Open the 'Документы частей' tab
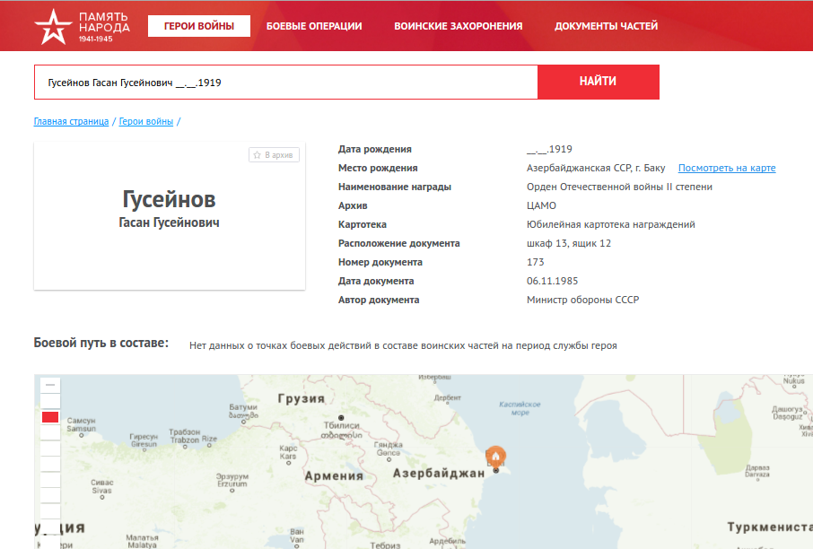The width and height of the screenshot is (813, 549). pos(606,26)
